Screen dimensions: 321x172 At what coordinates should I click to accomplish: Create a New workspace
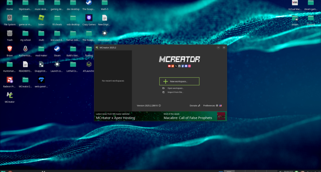[179, 81]
